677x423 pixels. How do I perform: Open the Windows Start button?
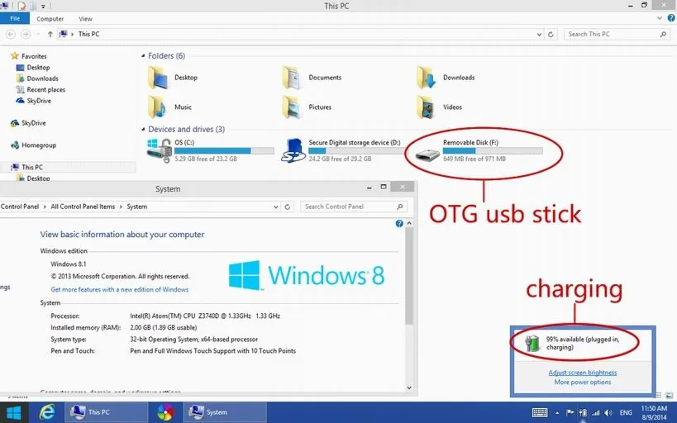pos(13,412)
